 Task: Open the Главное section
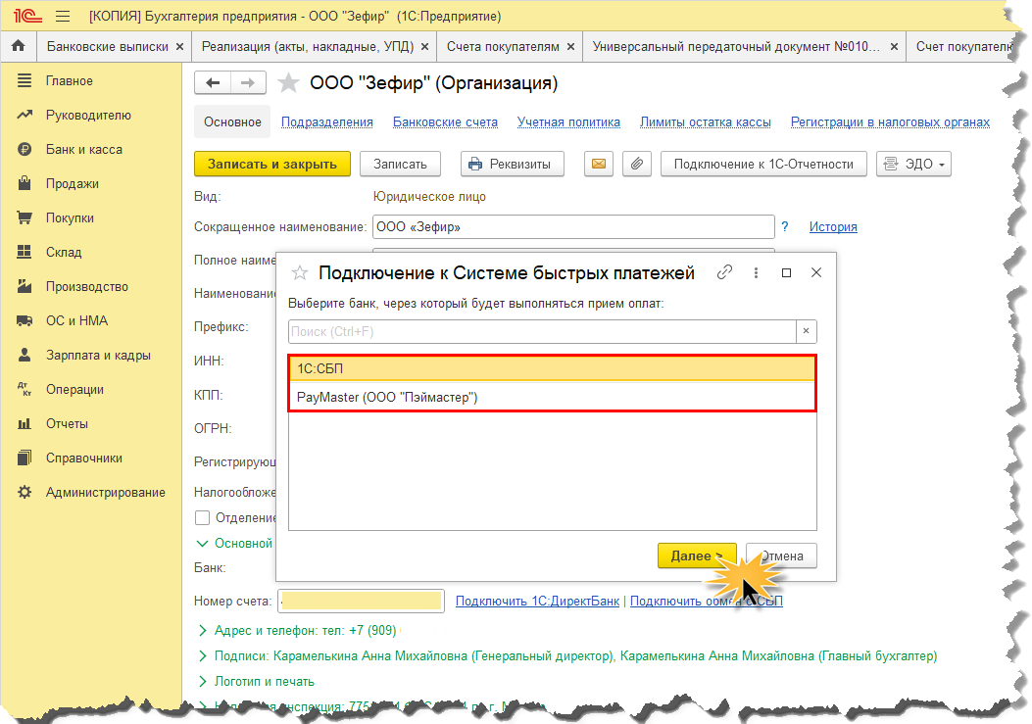(x=70, y=81)
